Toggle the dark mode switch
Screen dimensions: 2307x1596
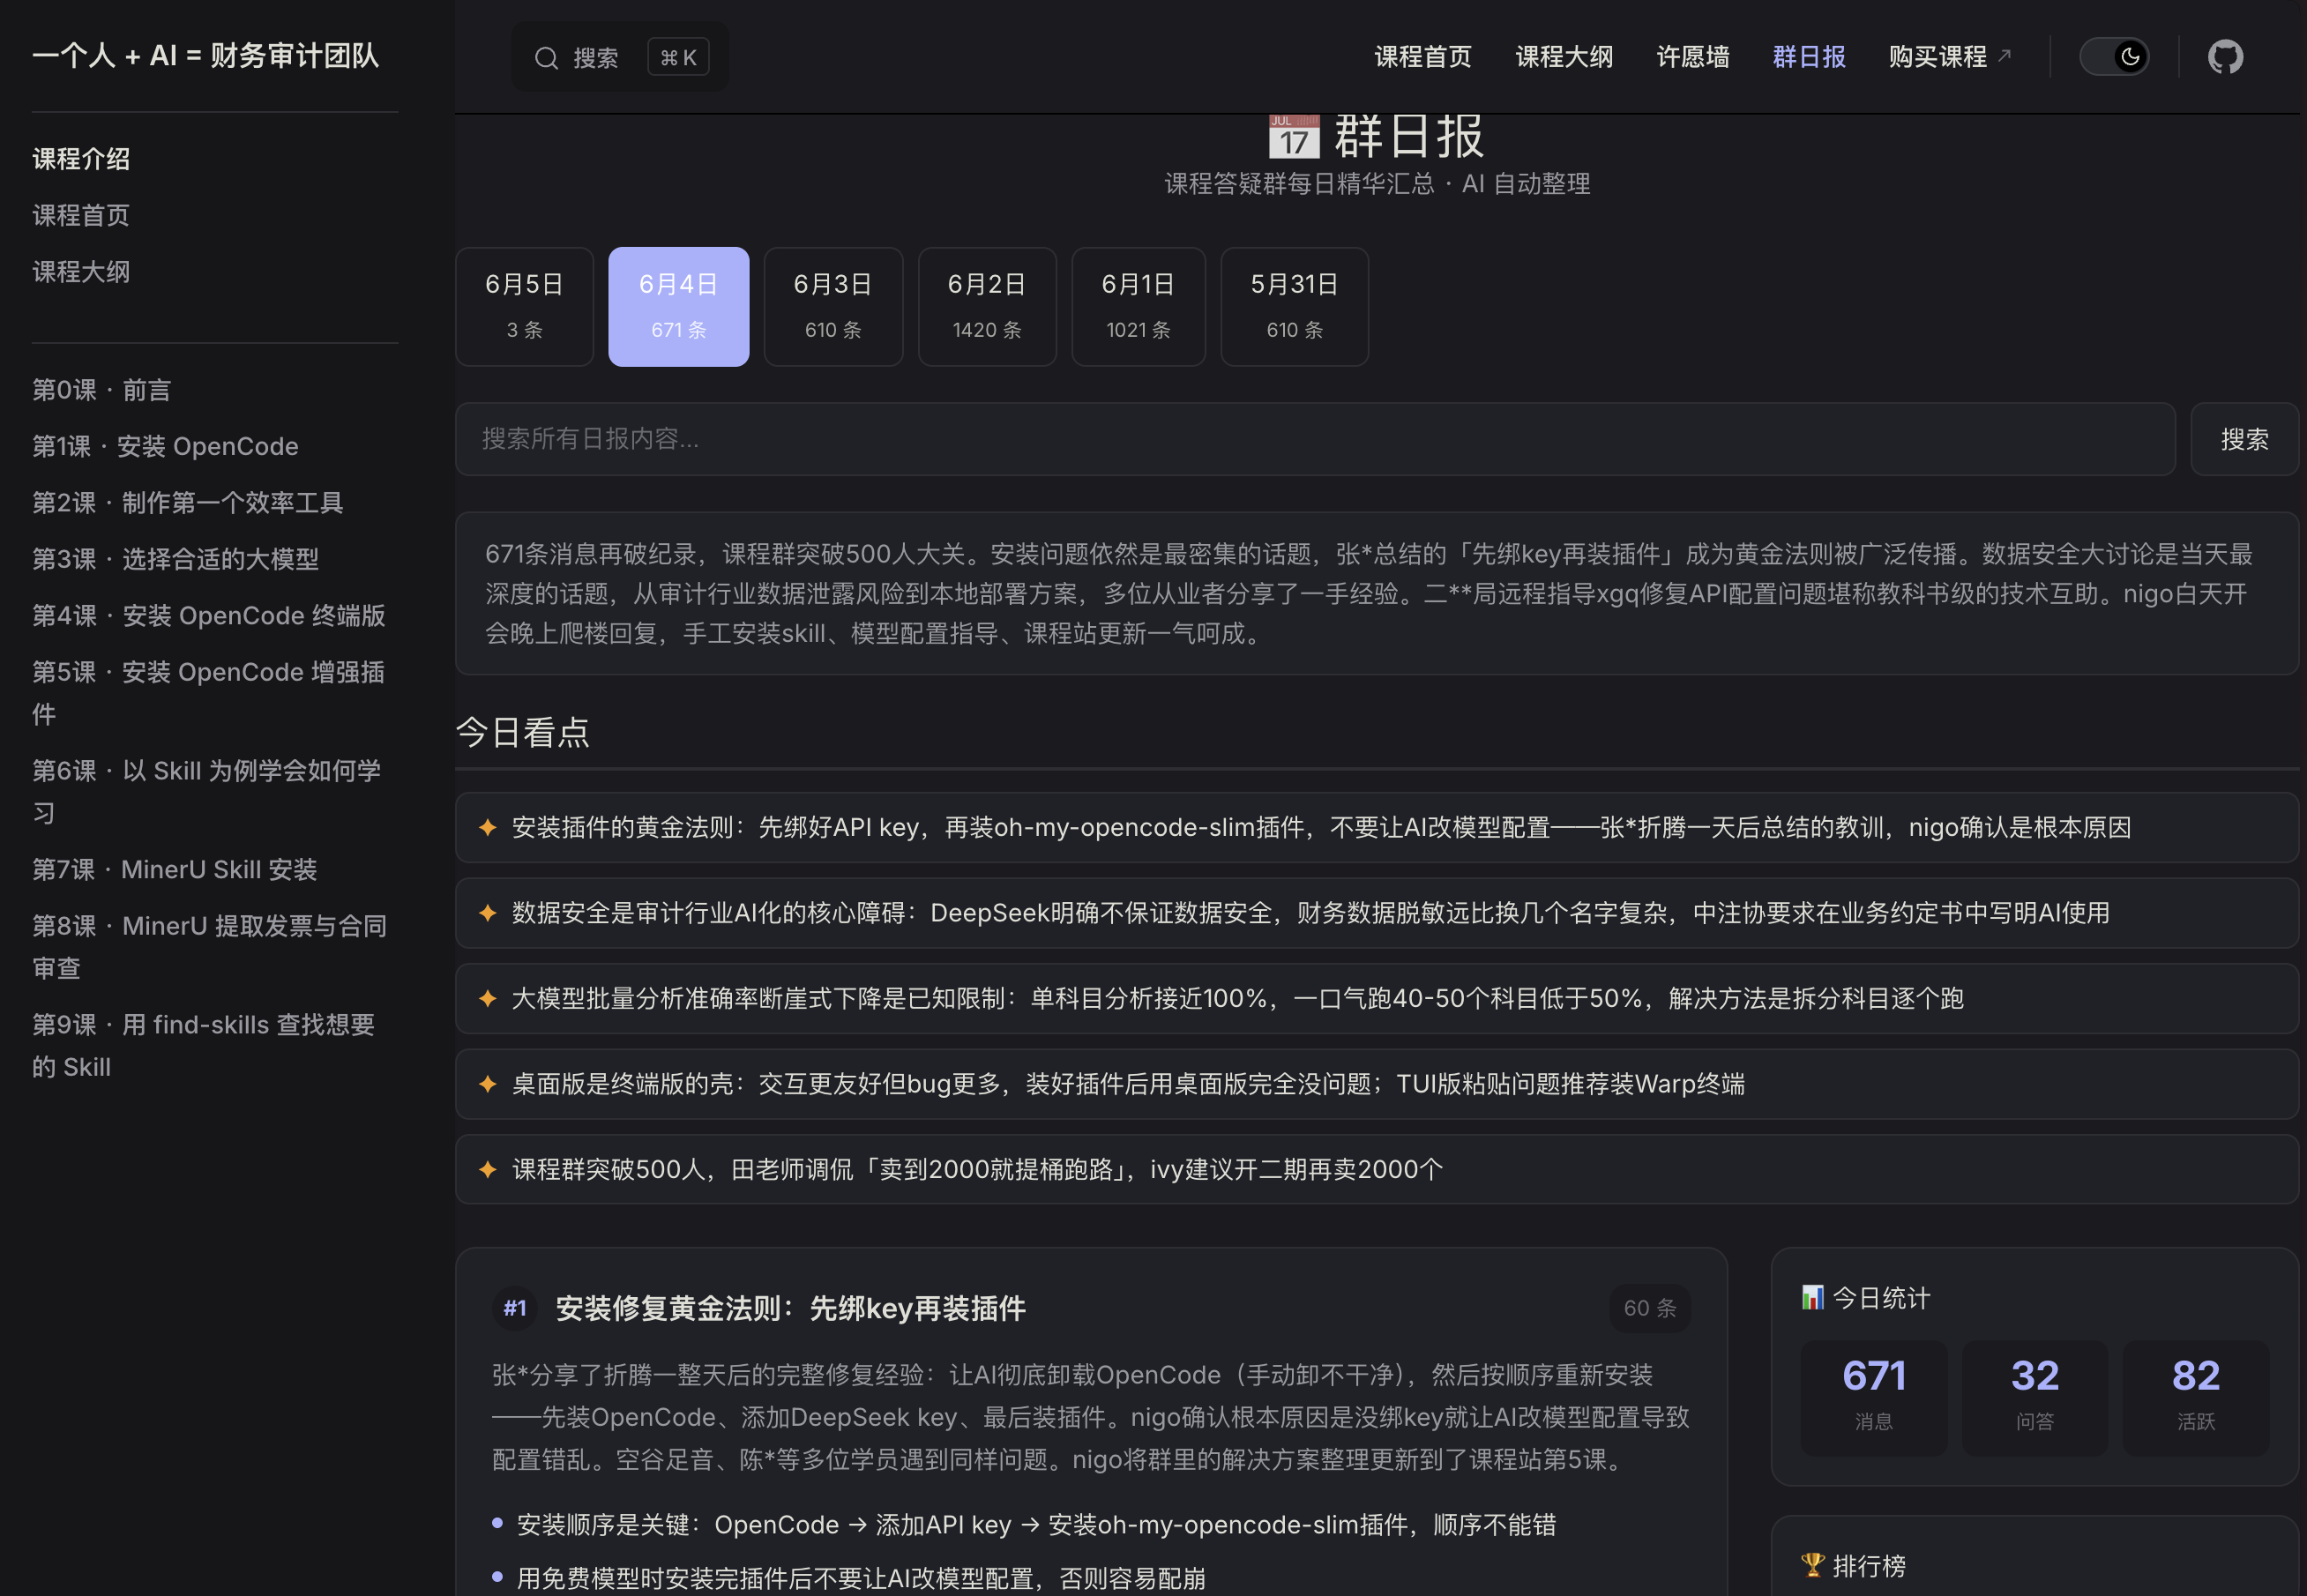coord(2113,57)
